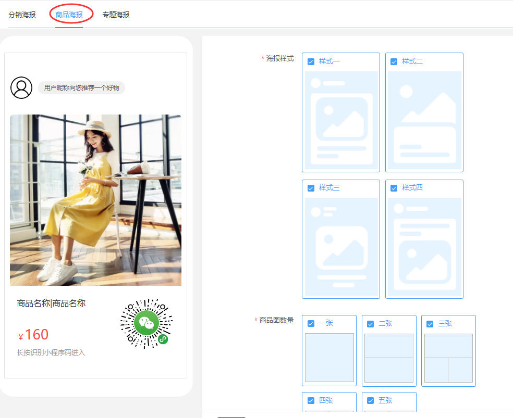This screenshot has height=418, width=513.
Task: Toggle the 一张 image count checkbox
Action: pos(311,324)
